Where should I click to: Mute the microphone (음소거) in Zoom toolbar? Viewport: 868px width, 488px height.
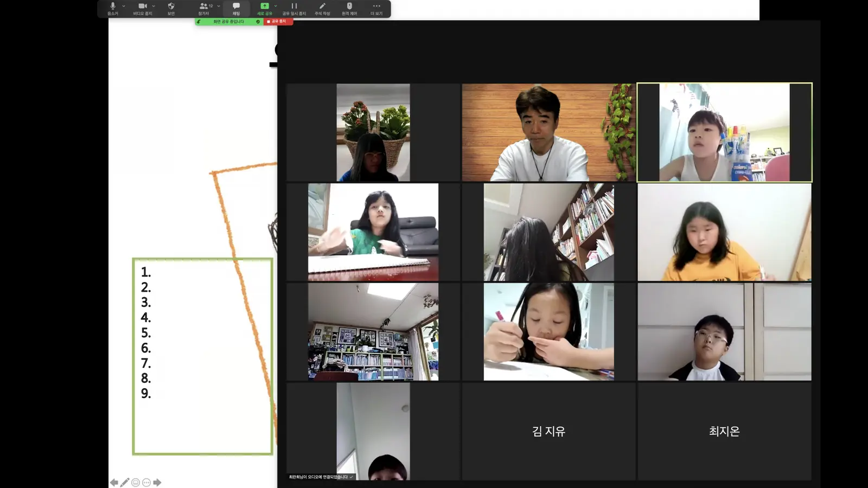113,9
